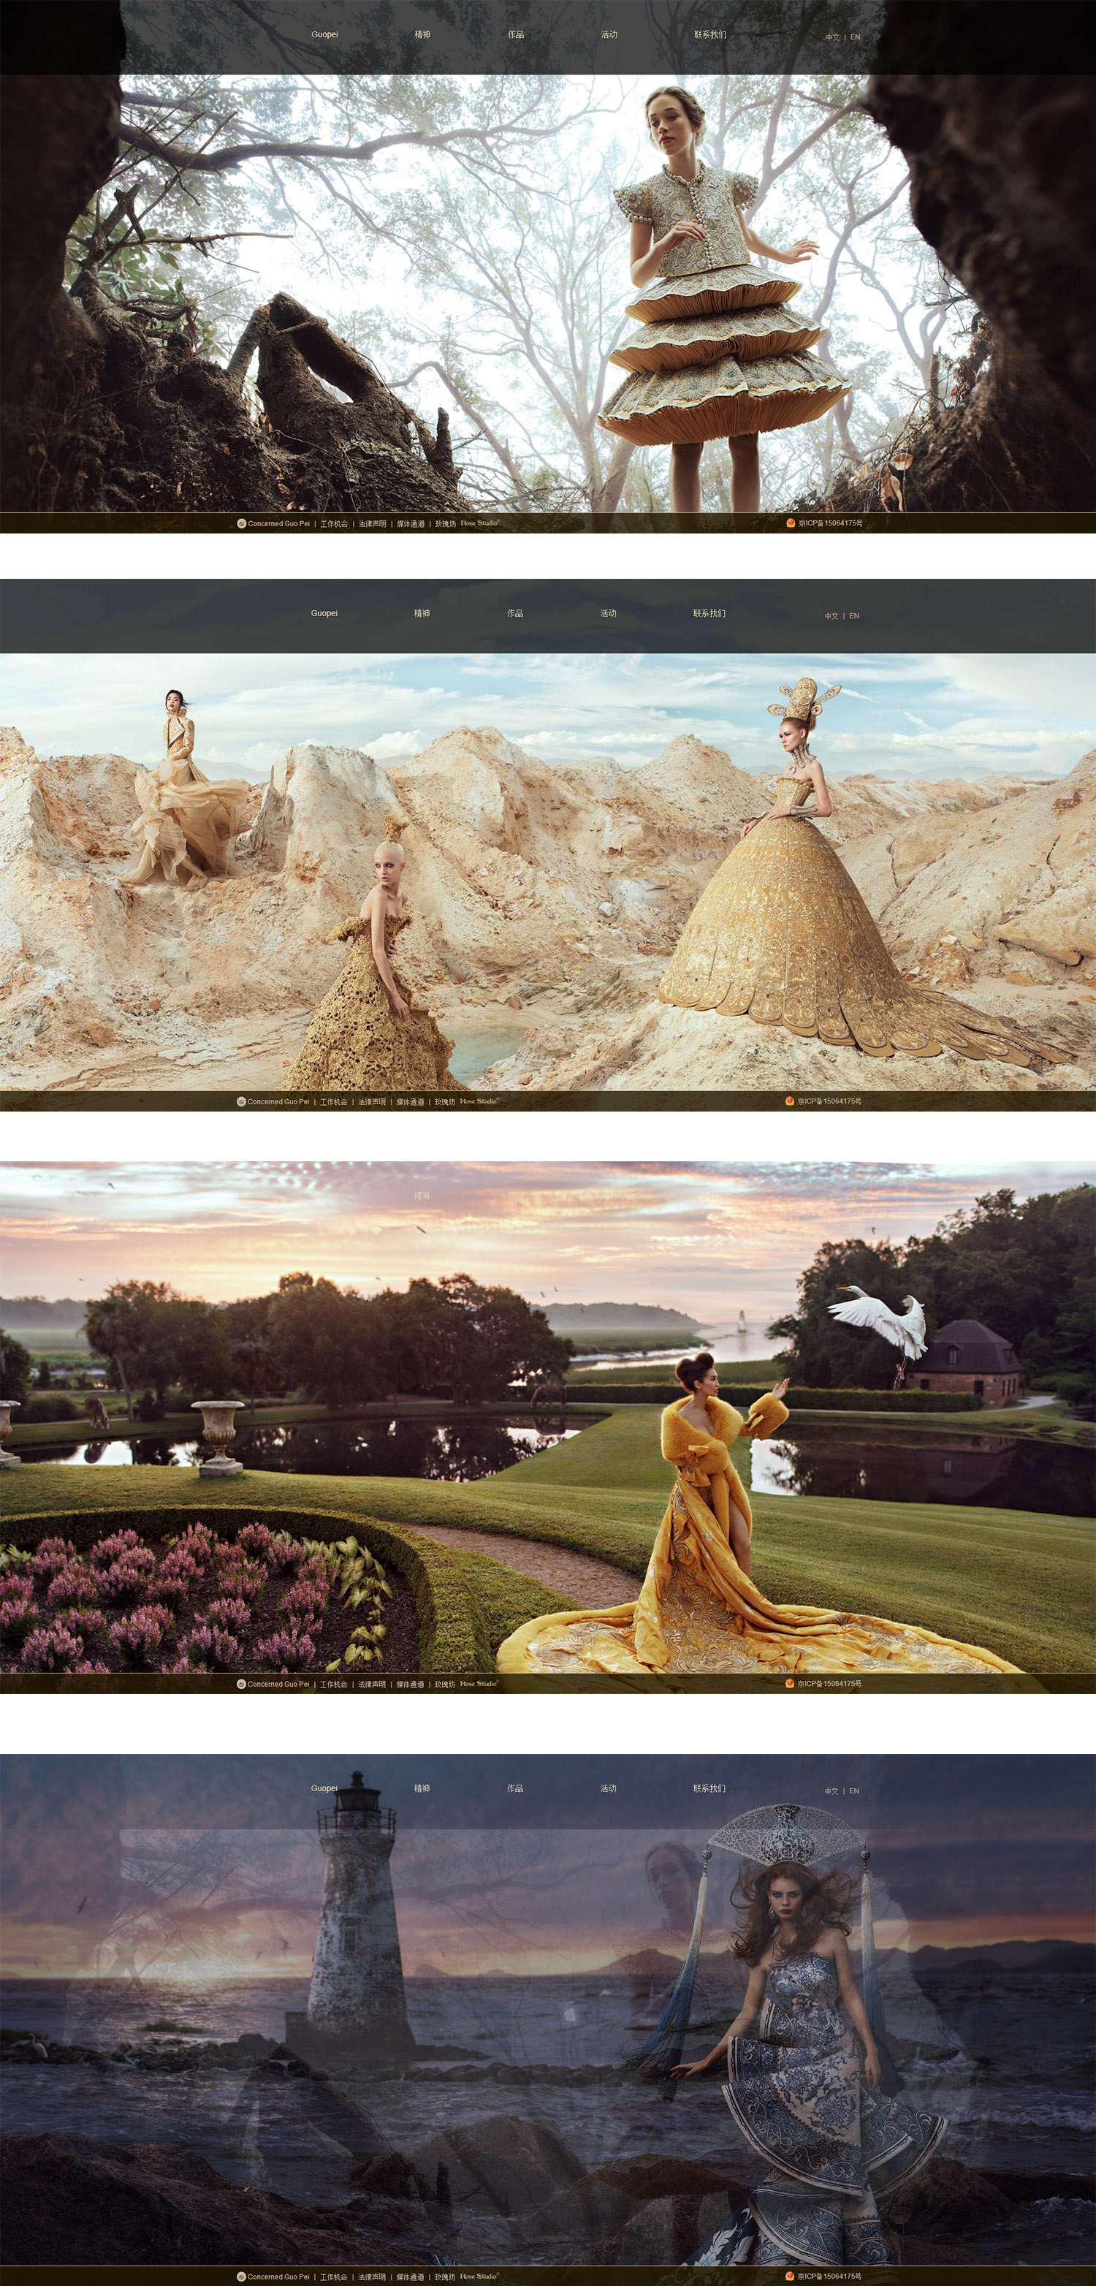Screen dimensions: 1096x2286
Task: Open the Guopei menu in the forest banner
Action: click(x=324, y=34)
